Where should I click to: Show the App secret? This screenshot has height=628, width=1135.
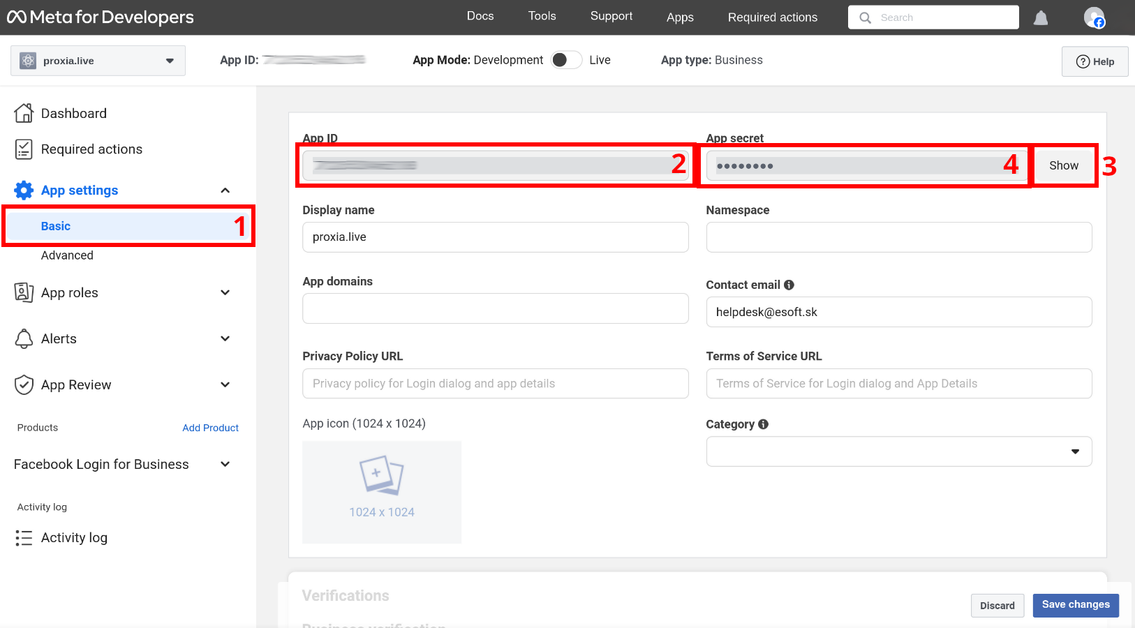tap(1063, 165)
